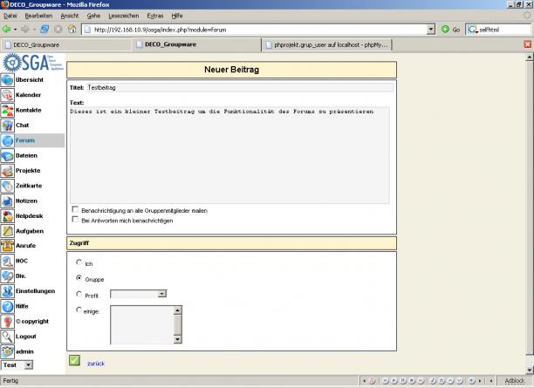The height and width of the screenshot is (388, 534).
Task: Open the Lesezeichen menu
Action: coord(124,16)
